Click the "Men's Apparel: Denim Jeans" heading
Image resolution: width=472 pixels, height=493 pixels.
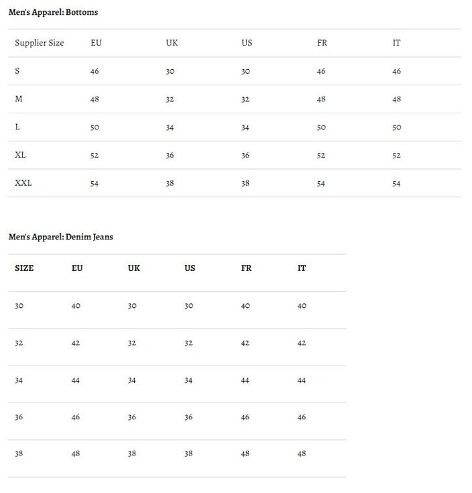click(60, 237)
